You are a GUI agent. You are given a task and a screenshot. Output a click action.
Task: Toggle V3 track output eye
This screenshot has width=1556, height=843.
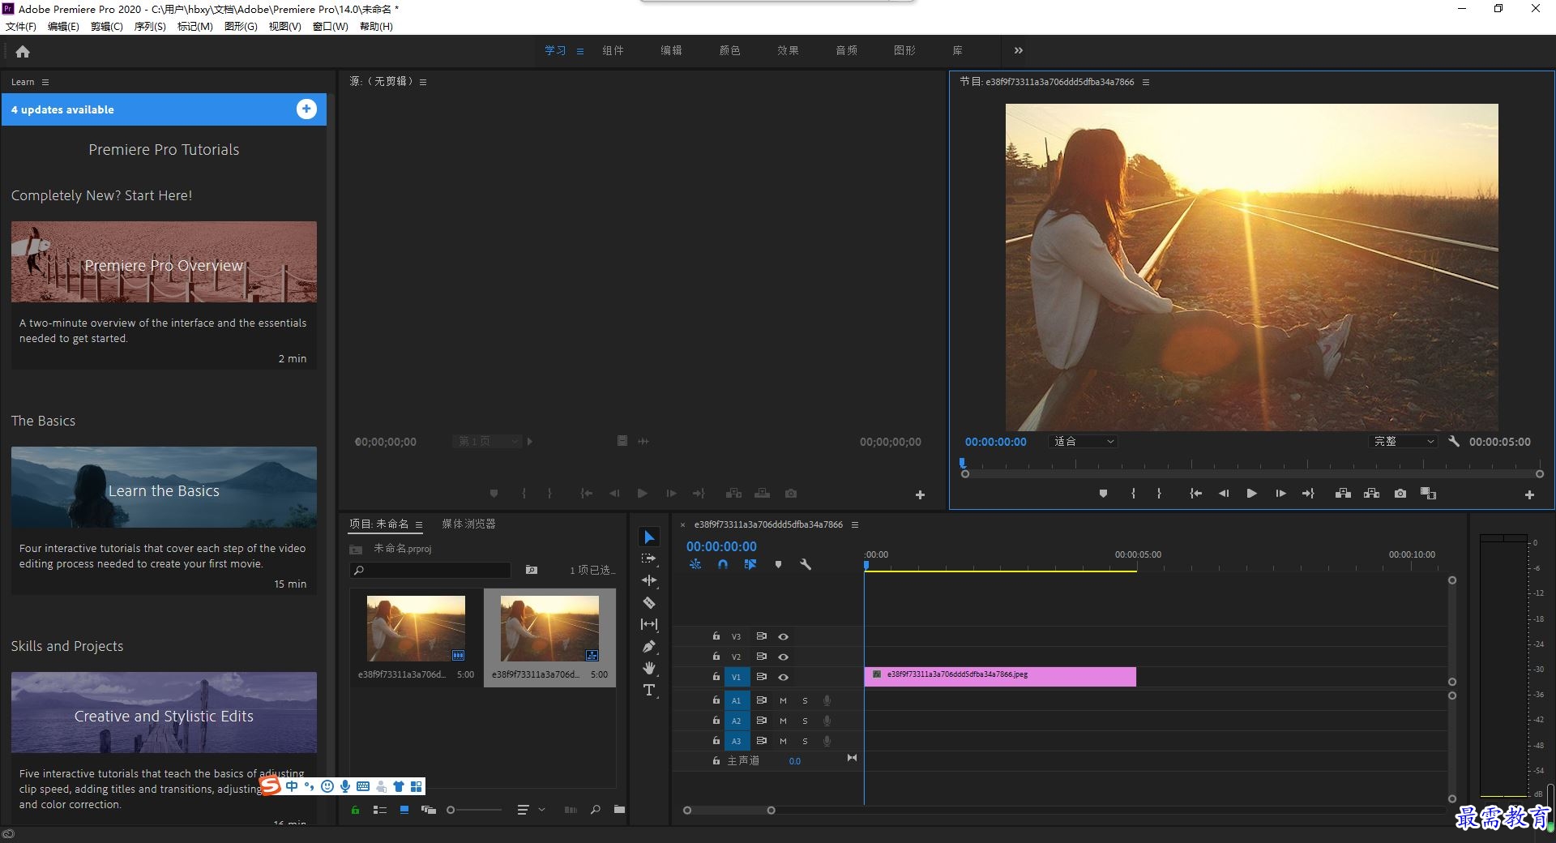click(x=783, y=636)
